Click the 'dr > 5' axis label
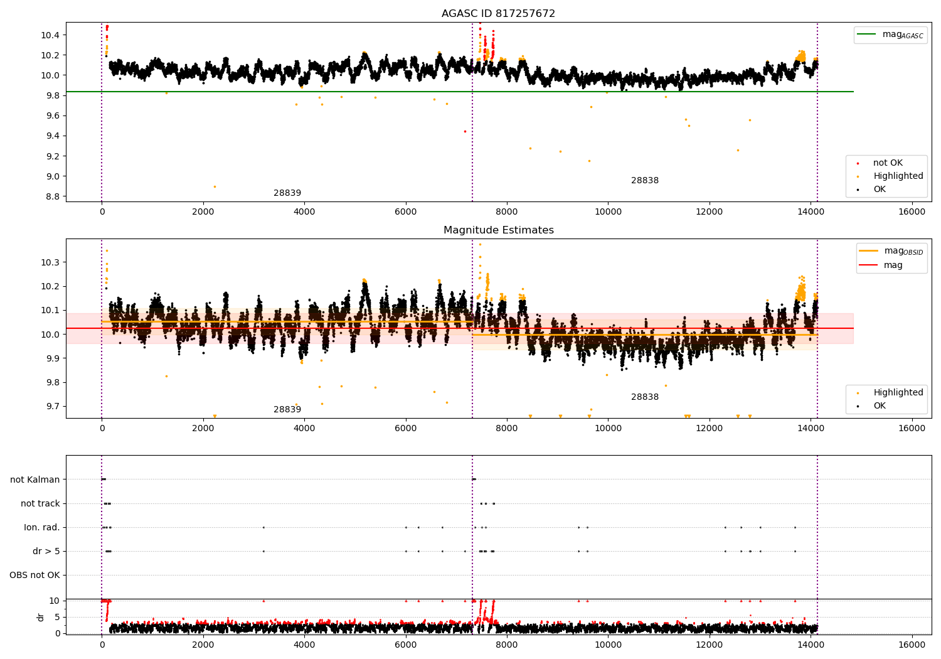Viewport: 941px width, 659px height. click(x=46, y=551)
